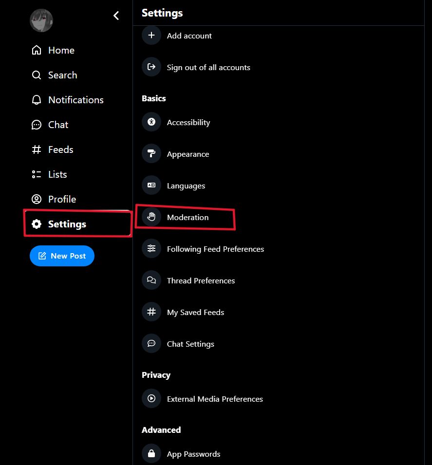
Task: Click the Moderation hand icon
Action: (151, 217)
